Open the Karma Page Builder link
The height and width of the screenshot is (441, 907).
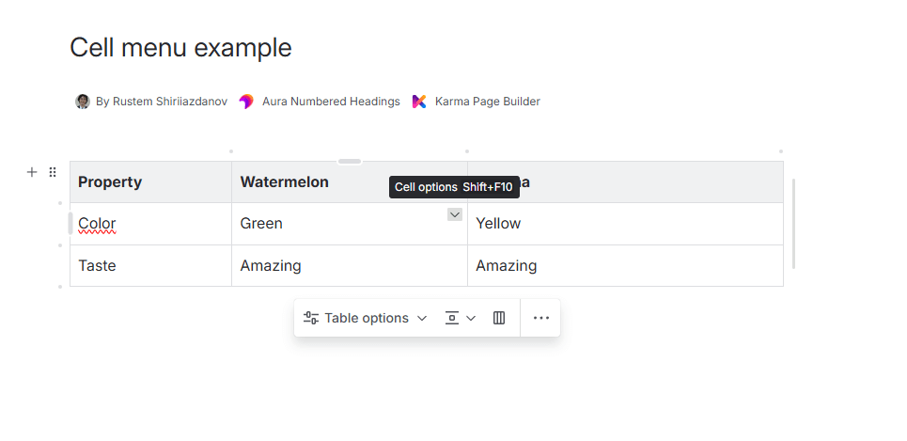pos(487,102)
